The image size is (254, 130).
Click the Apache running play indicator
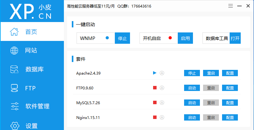[x=155, y=73]
